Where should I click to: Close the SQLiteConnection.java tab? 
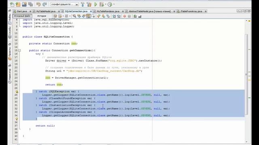tap(91, 11)
